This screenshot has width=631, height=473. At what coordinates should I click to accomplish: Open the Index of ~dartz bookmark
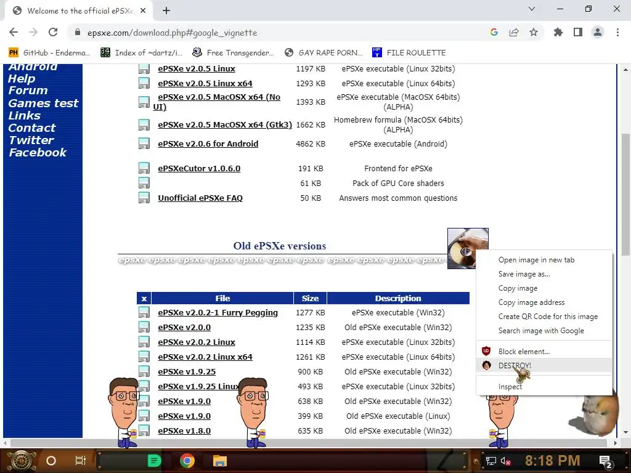(141, 53)
